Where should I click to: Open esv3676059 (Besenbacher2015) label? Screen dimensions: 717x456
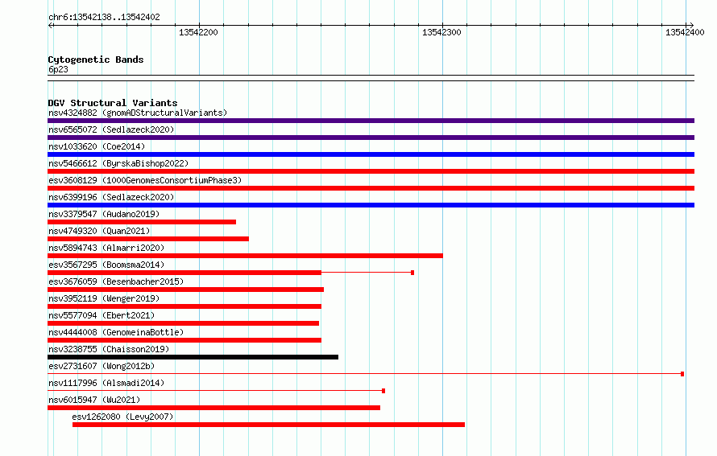coord(116,281)
